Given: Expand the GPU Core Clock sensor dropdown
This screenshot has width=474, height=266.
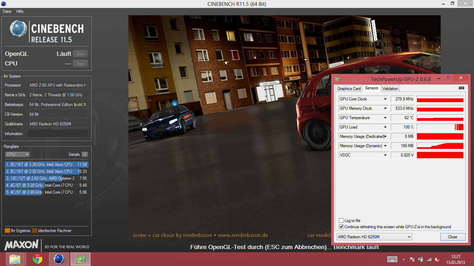Looking at the screenshot, I should (x=385, y=99).
